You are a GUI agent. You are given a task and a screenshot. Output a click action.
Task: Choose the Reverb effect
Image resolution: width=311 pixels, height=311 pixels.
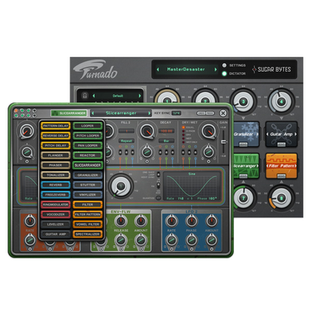point(55,185)
